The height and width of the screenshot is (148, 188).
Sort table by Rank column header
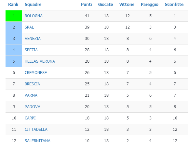point(13,5)
